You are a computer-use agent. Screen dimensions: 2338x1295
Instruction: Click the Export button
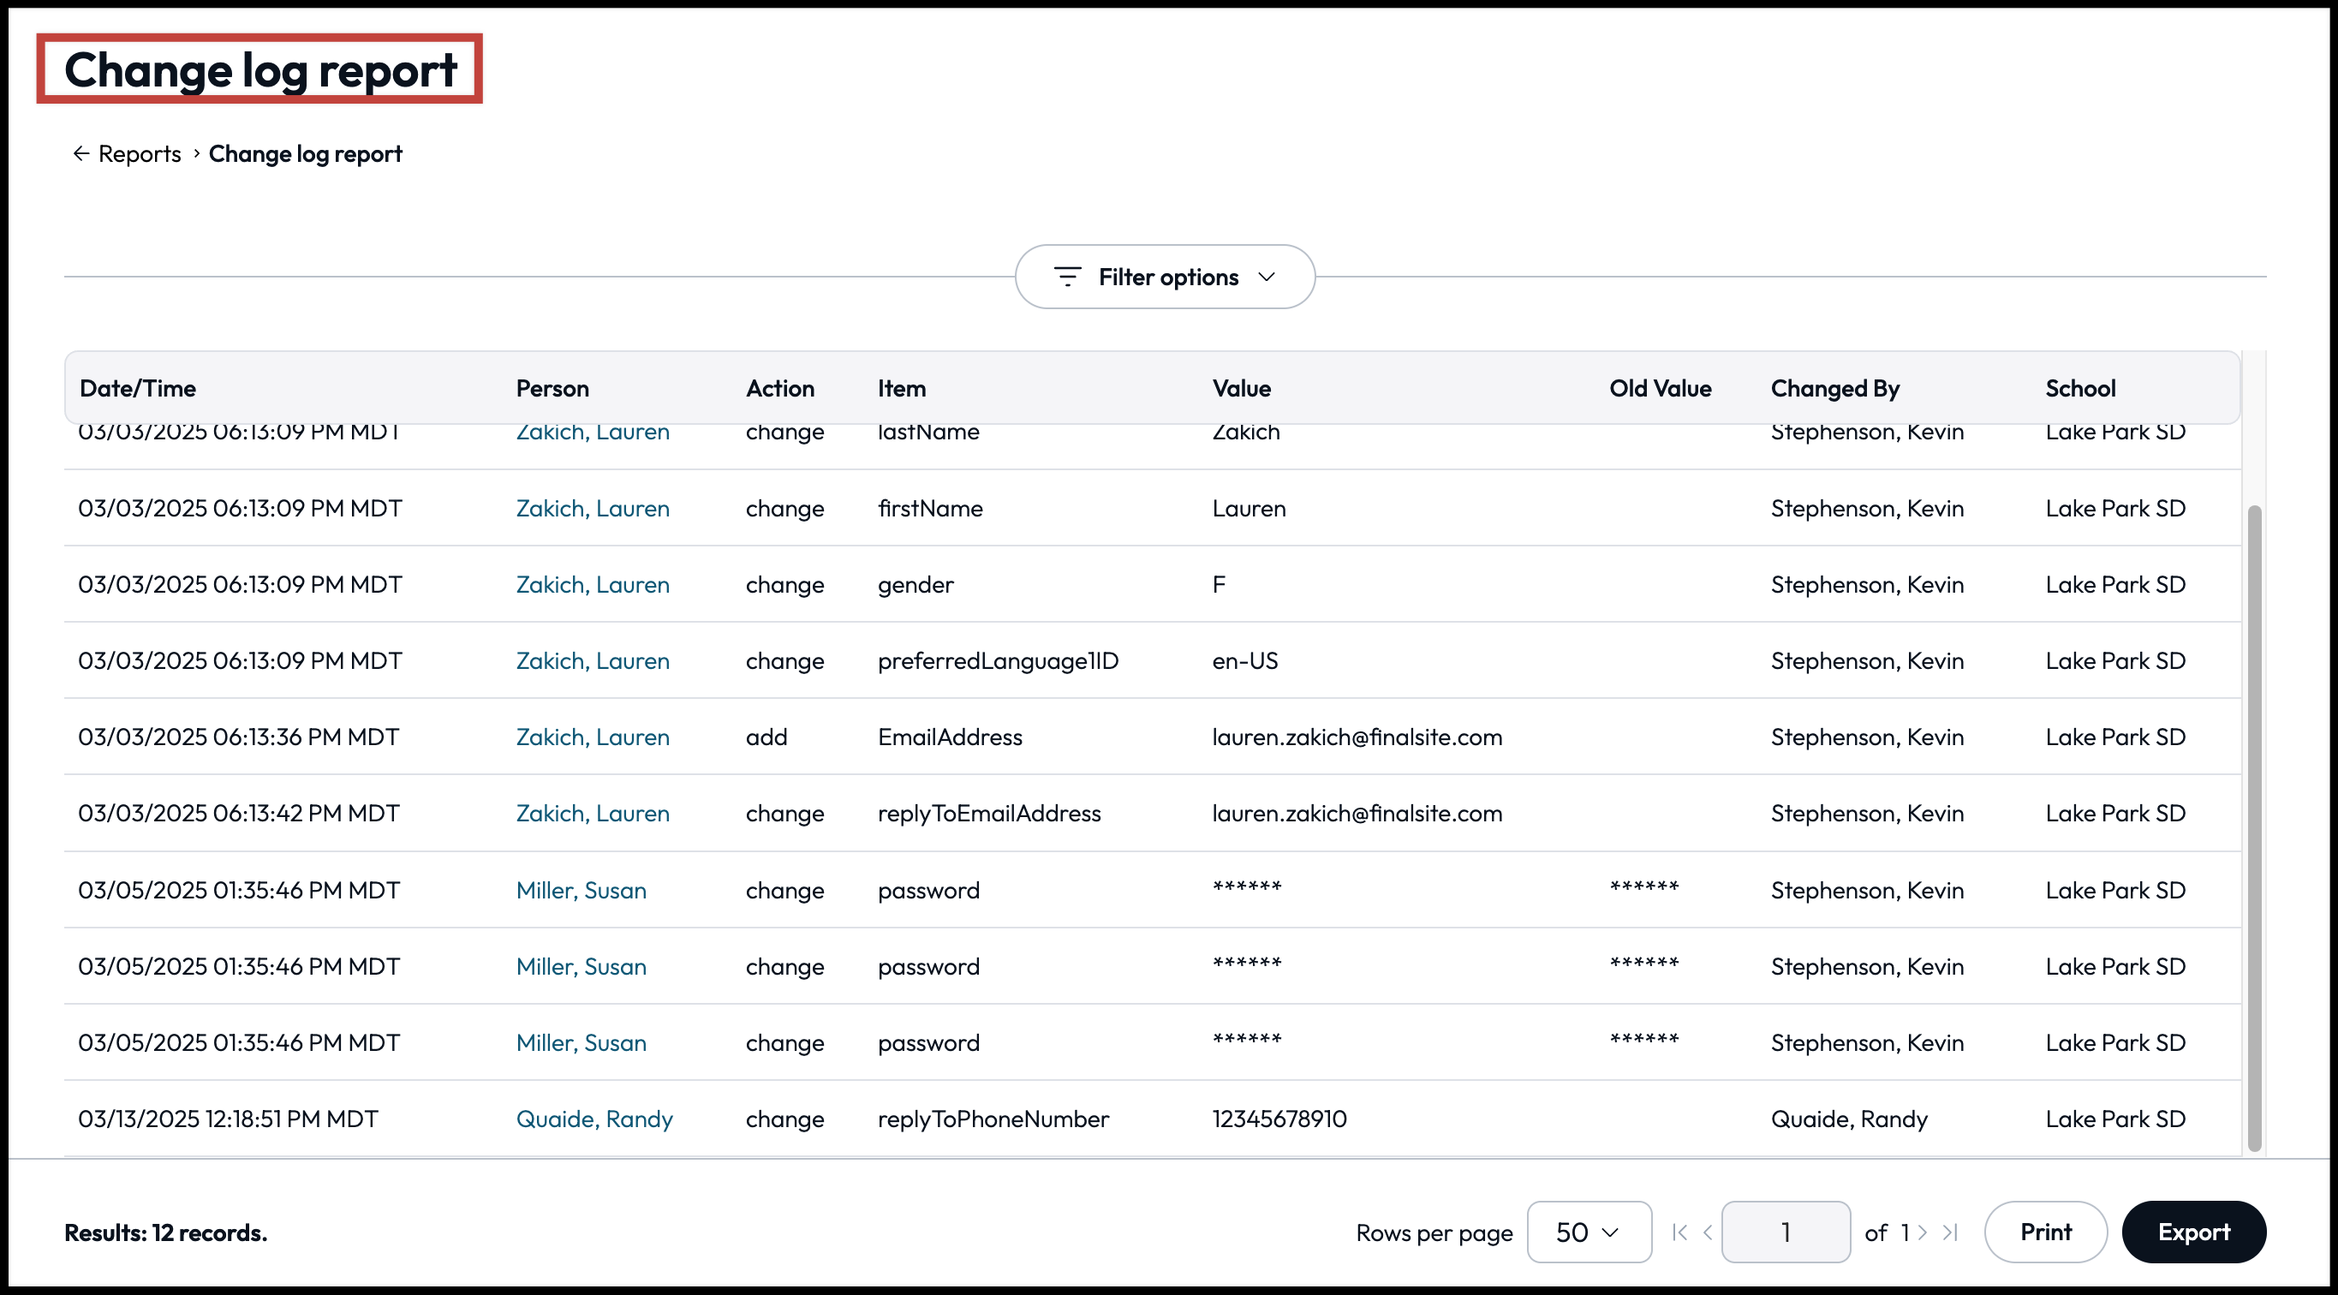point(2193,1232)
